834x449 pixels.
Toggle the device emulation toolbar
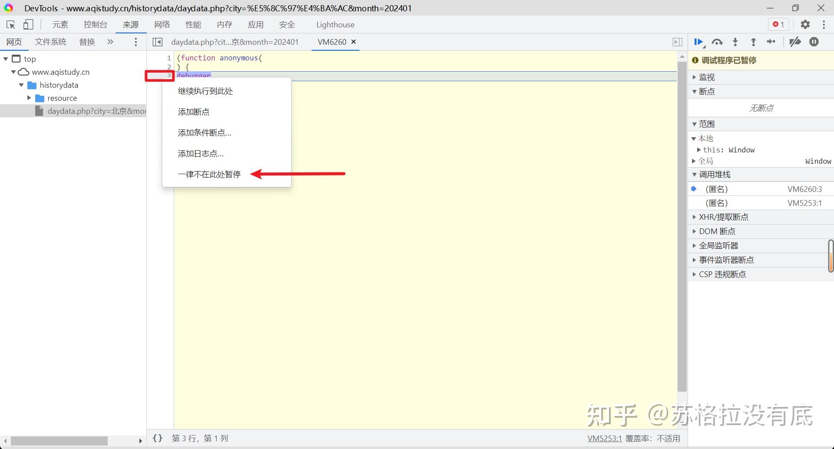pos(28,24)
